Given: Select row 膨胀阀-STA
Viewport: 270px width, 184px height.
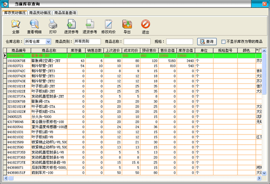Looking at the screenshot, I should [x=133, y=102].
